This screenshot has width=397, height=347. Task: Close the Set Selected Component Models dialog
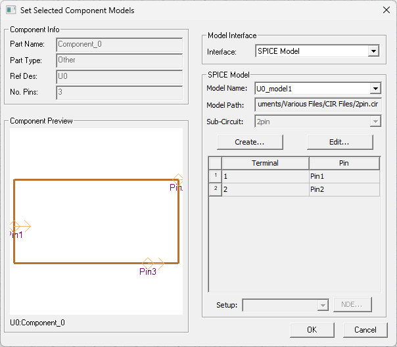[386, 10]
